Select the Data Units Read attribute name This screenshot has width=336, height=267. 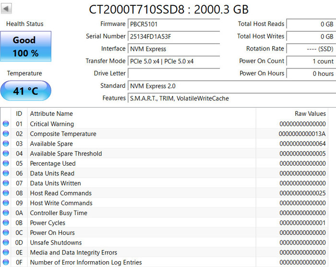[52, 173]
